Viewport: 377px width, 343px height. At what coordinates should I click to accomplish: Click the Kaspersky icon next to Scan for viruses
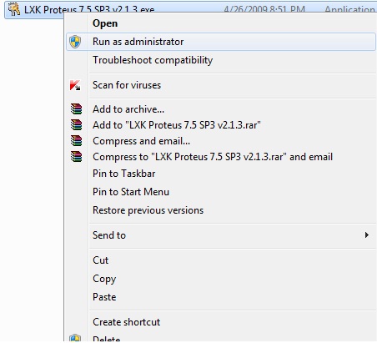[75, 85]
